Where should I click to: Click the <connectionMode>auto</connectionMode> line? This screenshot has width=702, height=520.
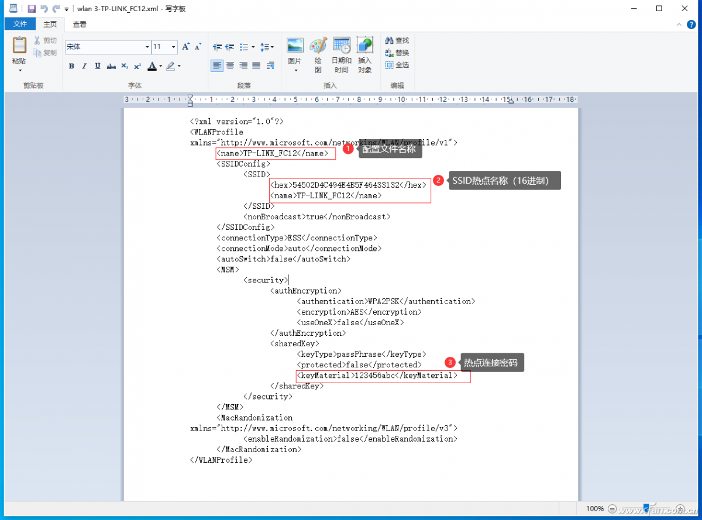tap(299, 248)
